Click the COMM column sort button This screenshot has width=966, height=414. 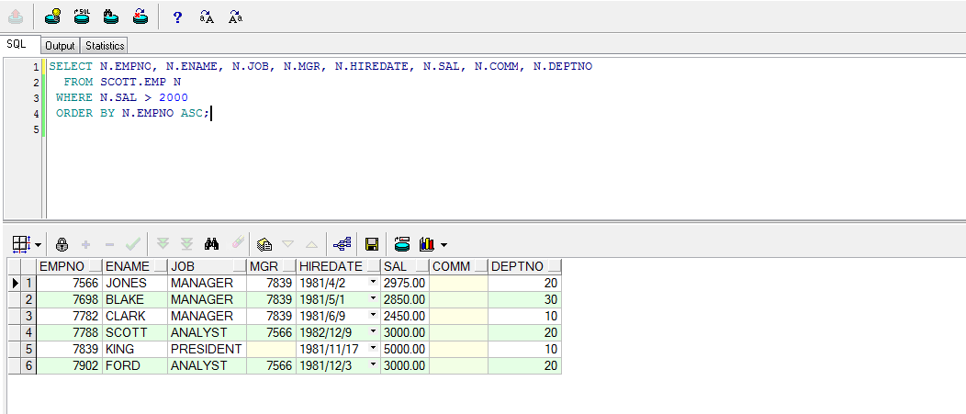[x=480, y=266]
